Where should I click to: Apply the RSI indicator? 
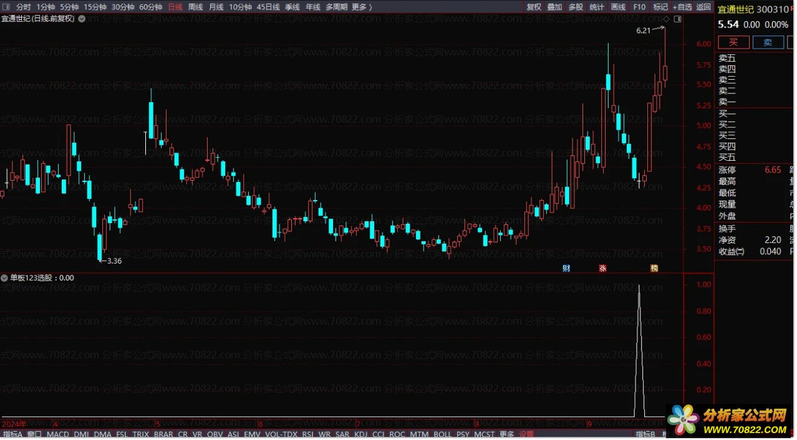tap(308, 434)
